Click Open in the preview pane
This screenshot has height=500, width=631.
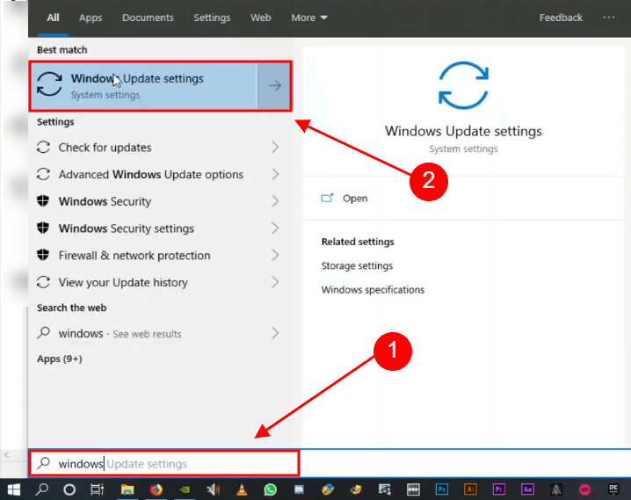355,199
